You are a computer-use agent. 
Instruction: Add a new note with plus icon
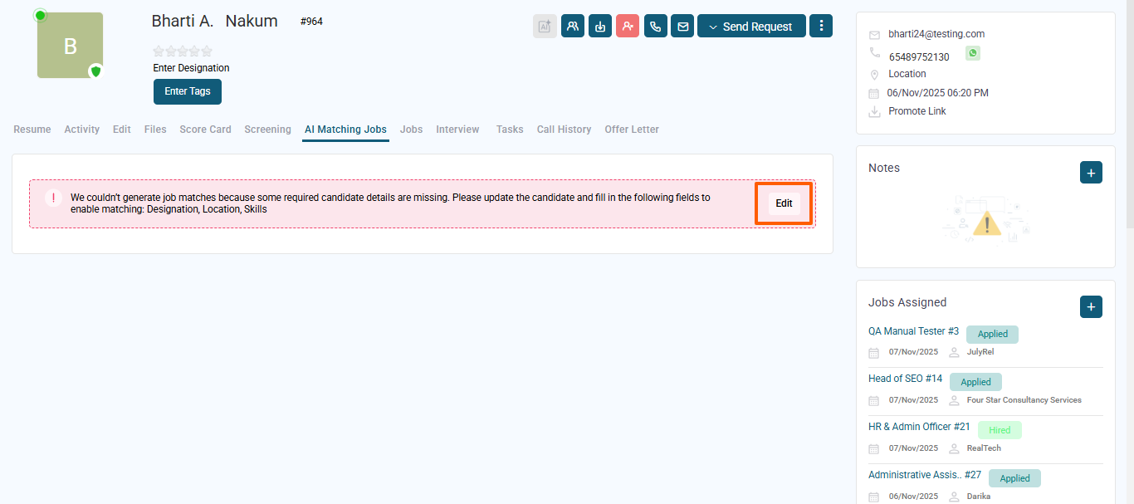point(1091,173)
